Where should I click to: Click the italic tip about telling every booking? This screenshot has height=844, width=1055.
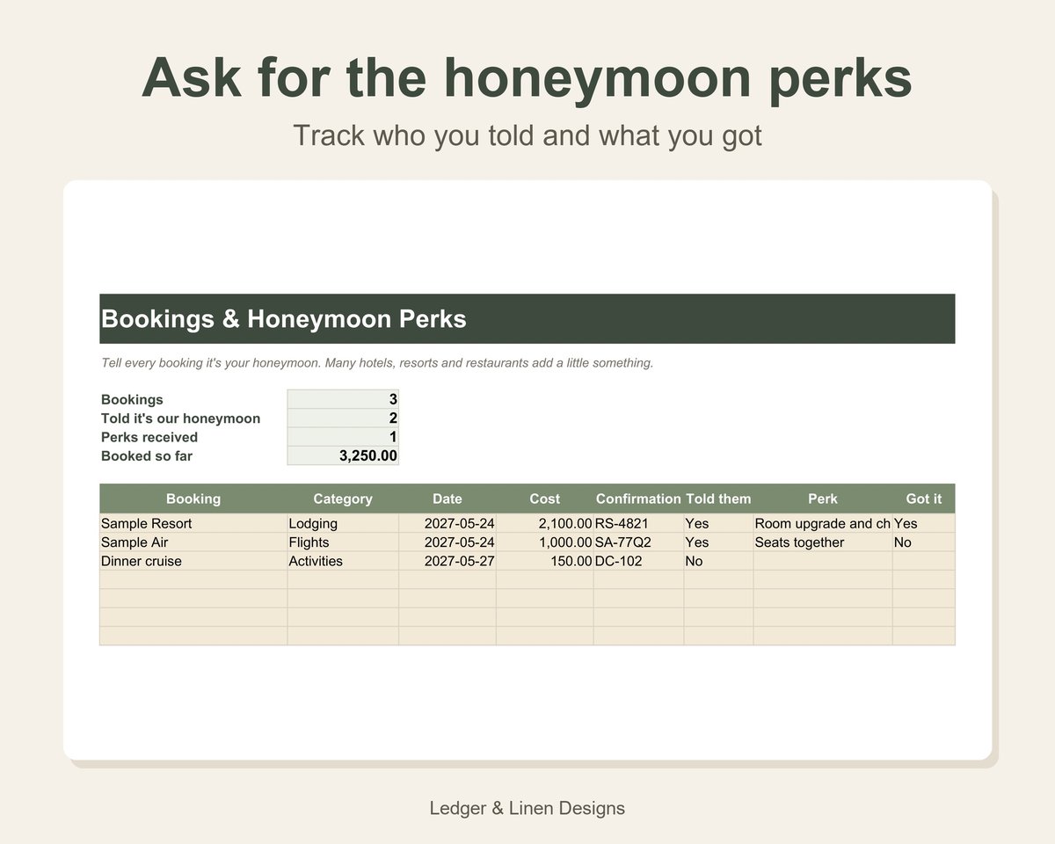[377, 362]
